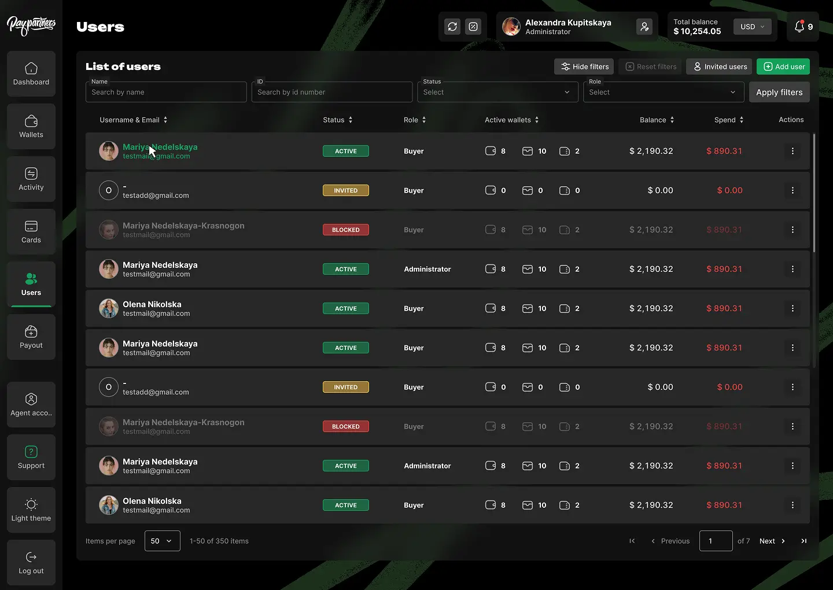
Task: Click the first INVITED status badge
Action: (x=346, y=190)
